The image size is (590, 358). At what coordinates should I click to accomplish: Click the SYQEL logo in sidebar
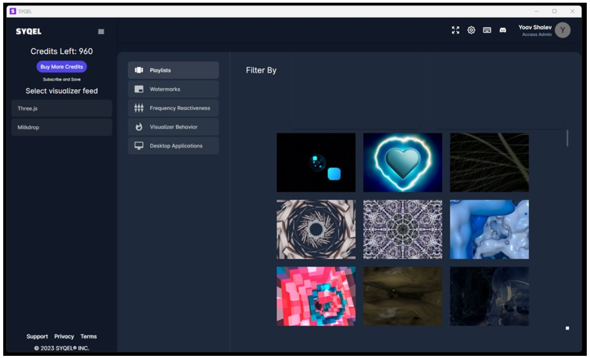click(29, 32)
